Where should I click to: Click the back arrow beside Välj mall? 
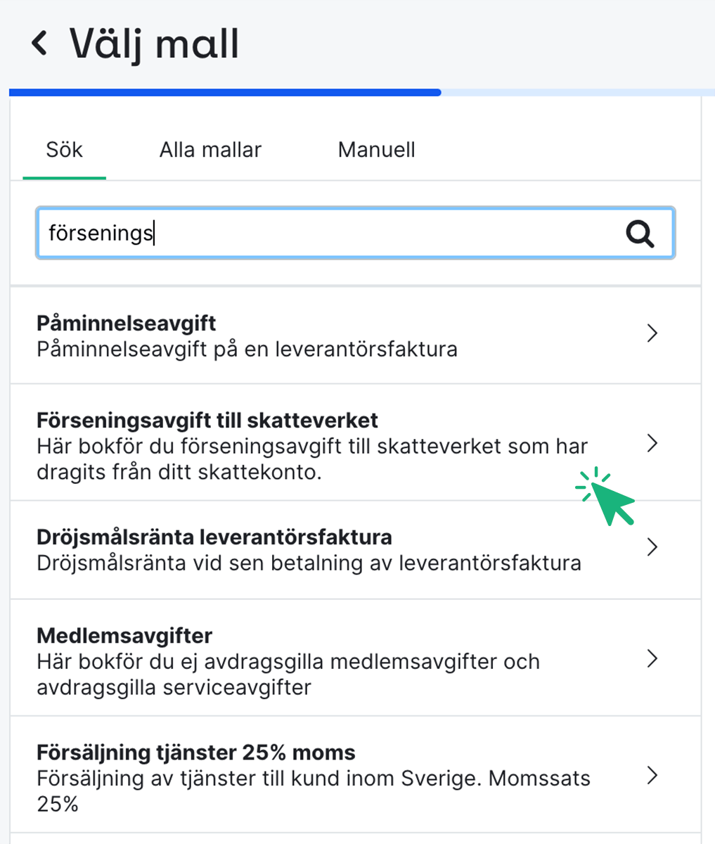pos(39,43)
